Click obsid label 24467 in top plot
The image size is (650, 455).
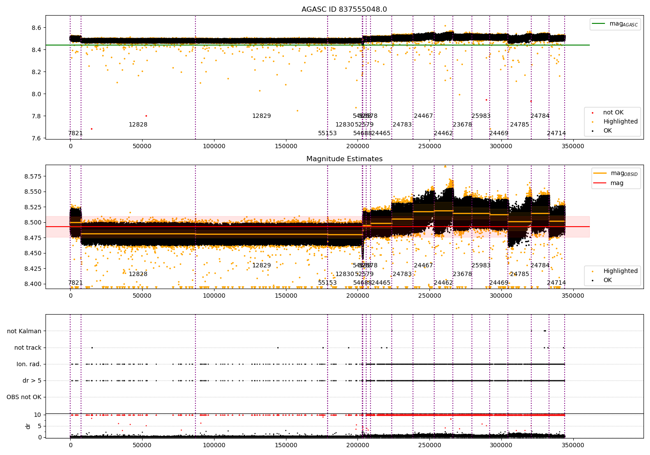pyautogui.click(x=423, y=116)
